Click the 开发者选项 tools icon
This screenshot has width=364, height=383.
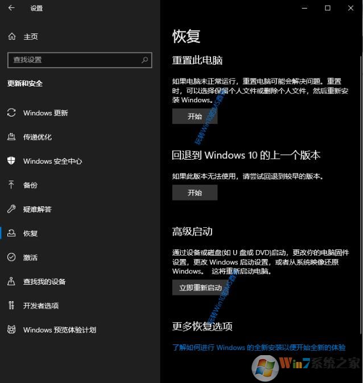(11, 305)
